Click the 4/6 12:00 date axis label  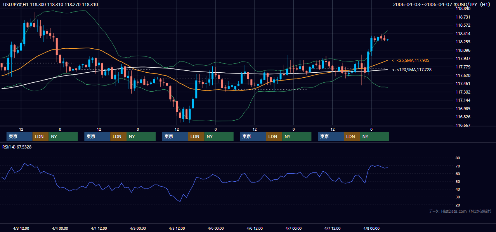255,228
